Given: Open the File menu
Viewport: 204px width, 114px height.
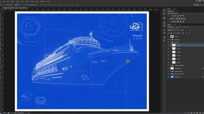Looking at the screenshot, I should [x=4, y=2].
